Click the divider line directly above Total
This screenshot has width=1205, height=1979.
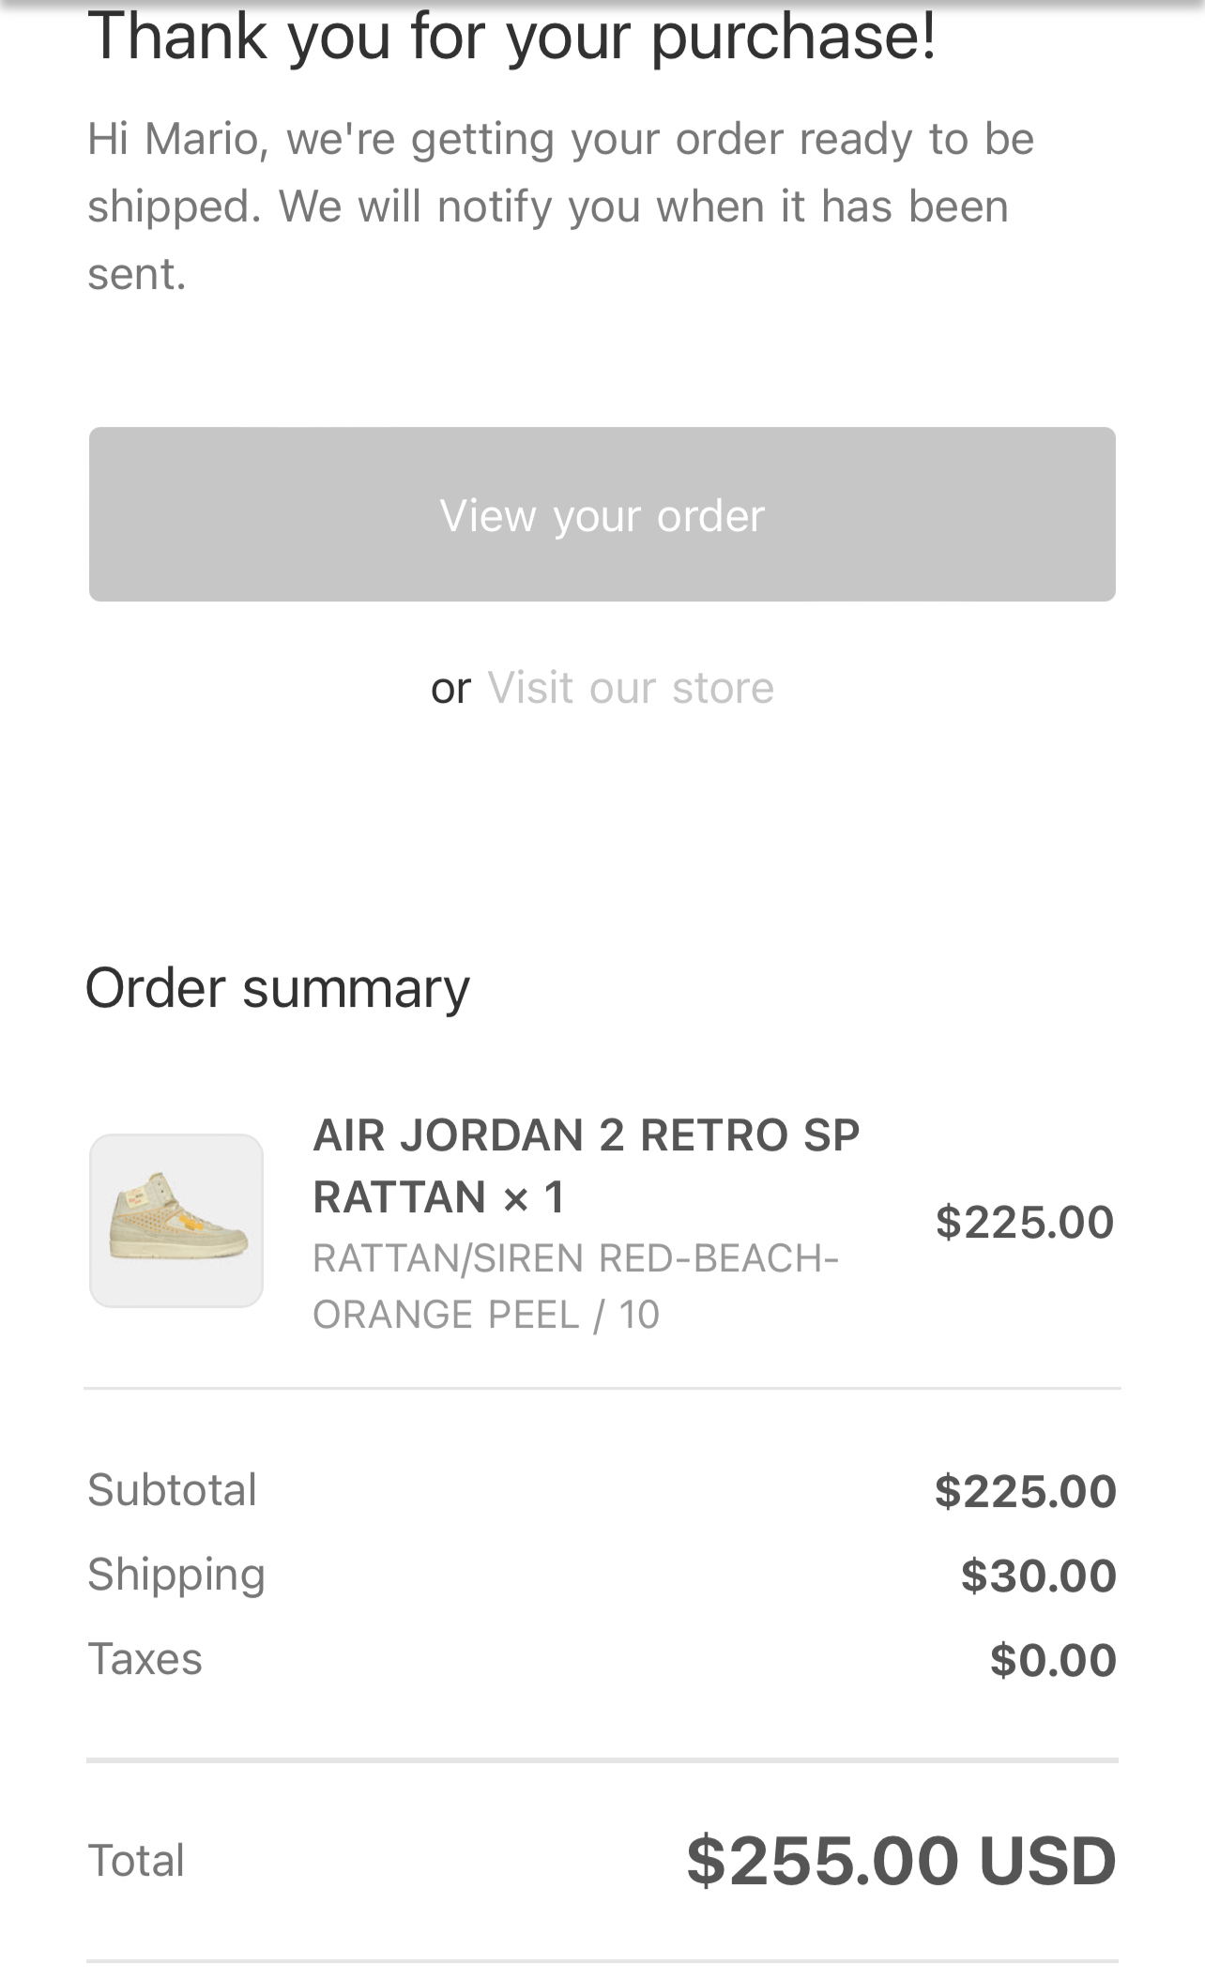point(602,1760)
